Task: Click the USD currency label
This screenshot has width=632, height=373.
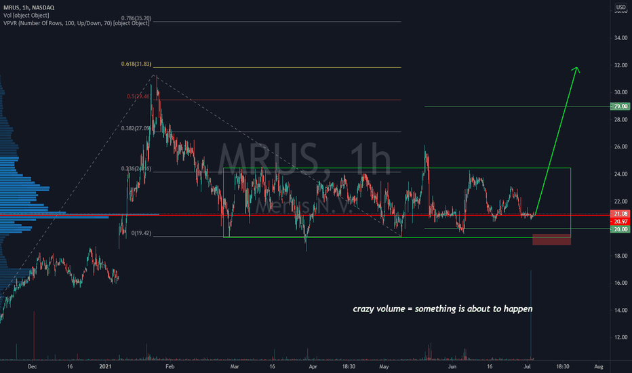Action: tap(620, 7)
